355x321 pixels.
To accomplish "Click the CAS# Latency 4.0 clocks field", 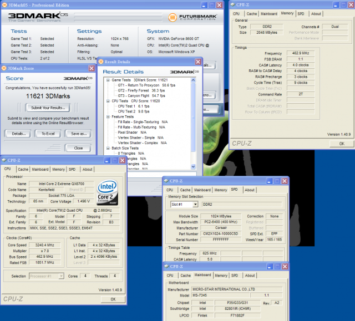I will 301,65.
